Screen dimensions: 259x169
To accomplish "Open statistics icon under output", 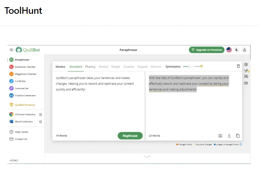I will (220, 136).
